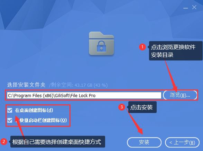Click the 点击浏览更换软件安装目录 callout tooltip
The image size is (203, 151).
pos(176,51)
